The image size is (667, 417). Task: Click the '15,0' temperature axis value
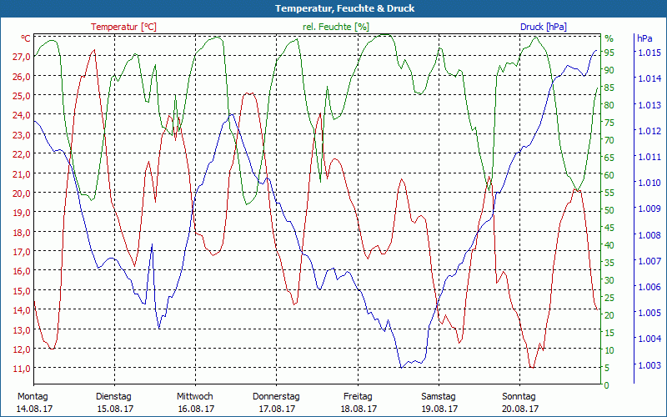22,290
